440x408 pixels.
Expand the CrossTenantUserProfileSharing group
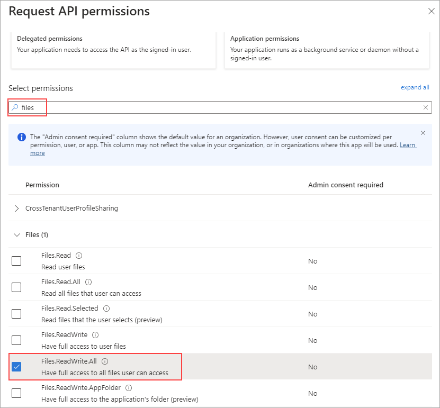click(x=16, y=208)
